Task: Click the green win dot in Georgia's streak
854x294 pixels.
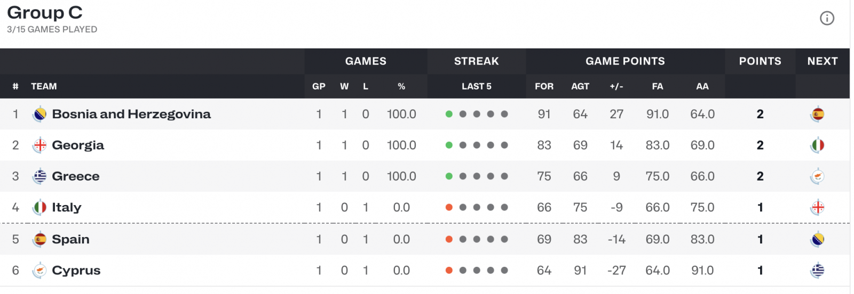Action: click(x=449, y=145)
